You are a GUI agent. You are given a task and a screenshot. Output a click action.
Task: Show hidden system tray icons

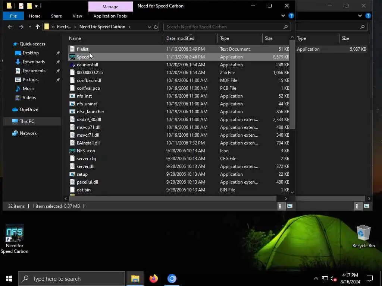click(x=316, y=279)
